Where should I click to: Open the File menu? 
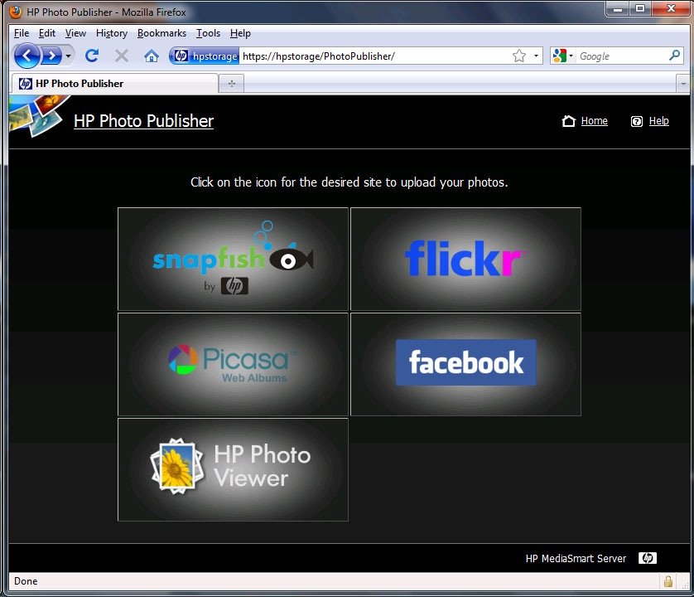pyautogui.click(x=22, y=33)
